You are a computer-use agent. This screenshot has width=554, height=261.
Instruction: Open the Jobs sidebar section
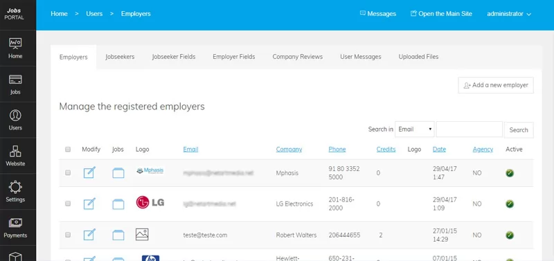(15, 84)
